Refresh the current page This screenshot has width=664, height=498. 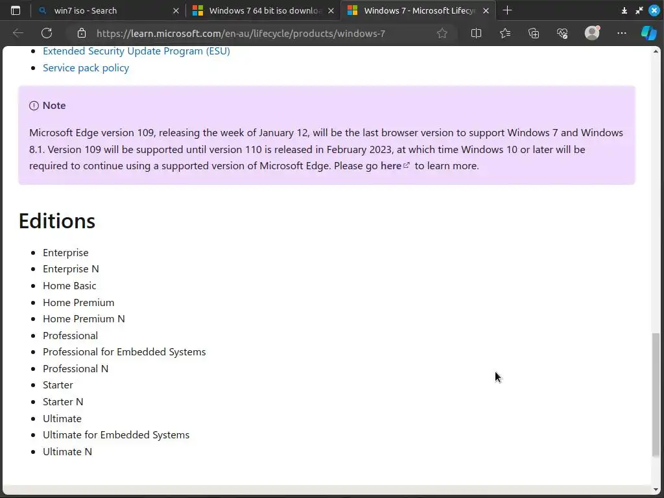pyautogui.click(x=47, y=33)
